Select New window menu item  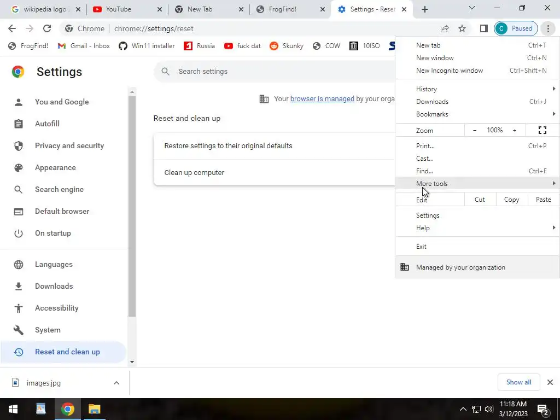(477, 58)
